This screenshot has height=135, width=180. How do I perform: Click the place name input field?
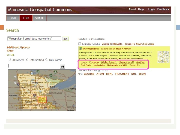[33, 66]
